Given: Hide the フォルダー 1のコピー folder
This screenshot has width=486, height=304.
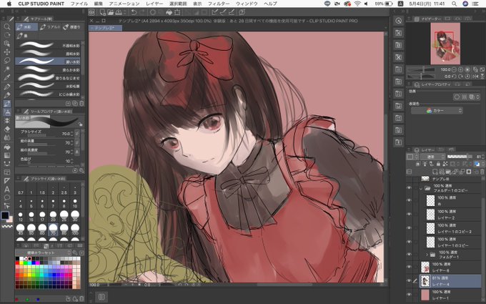Looking at the screenshot, I should pos(409,188).
